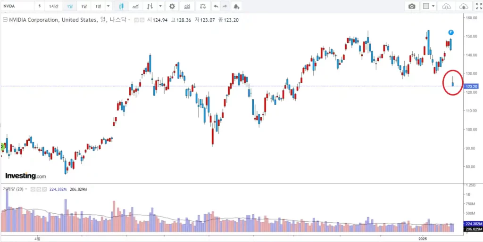Click the blue P marker on chart
This screenshot has width=483, height=242.
(451, 32)
